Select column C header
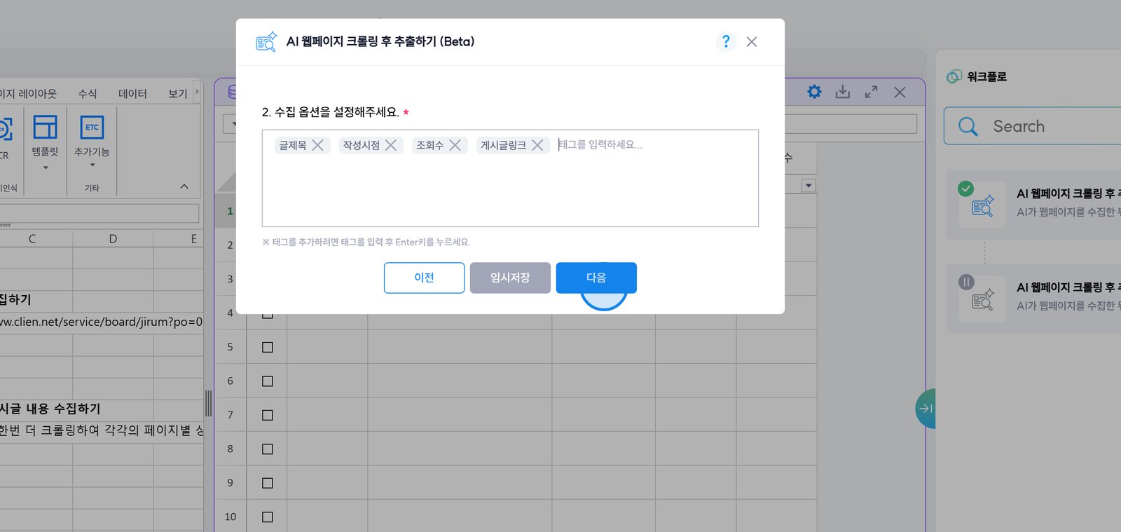 pos(32,239)
